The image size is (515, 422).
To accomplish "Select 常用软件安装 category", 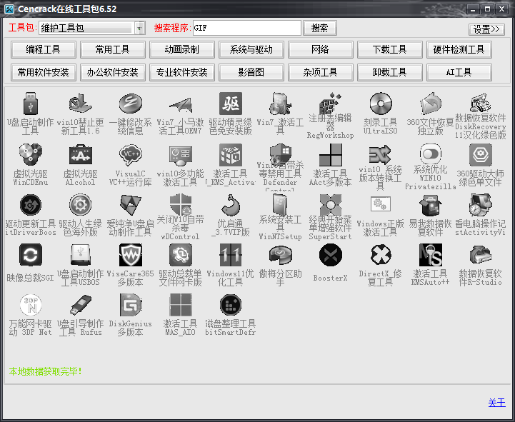I will 44,72.
